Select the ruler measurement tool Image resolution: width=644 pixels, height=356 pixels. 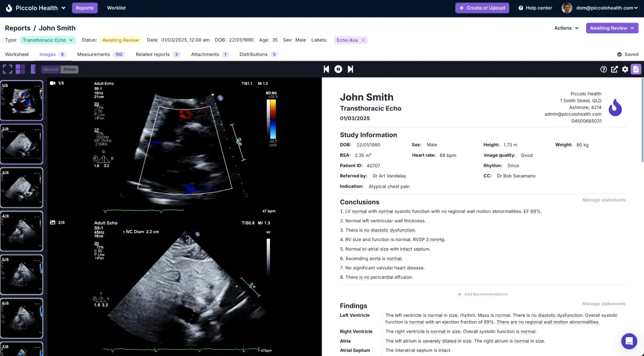tap(33, 69)
